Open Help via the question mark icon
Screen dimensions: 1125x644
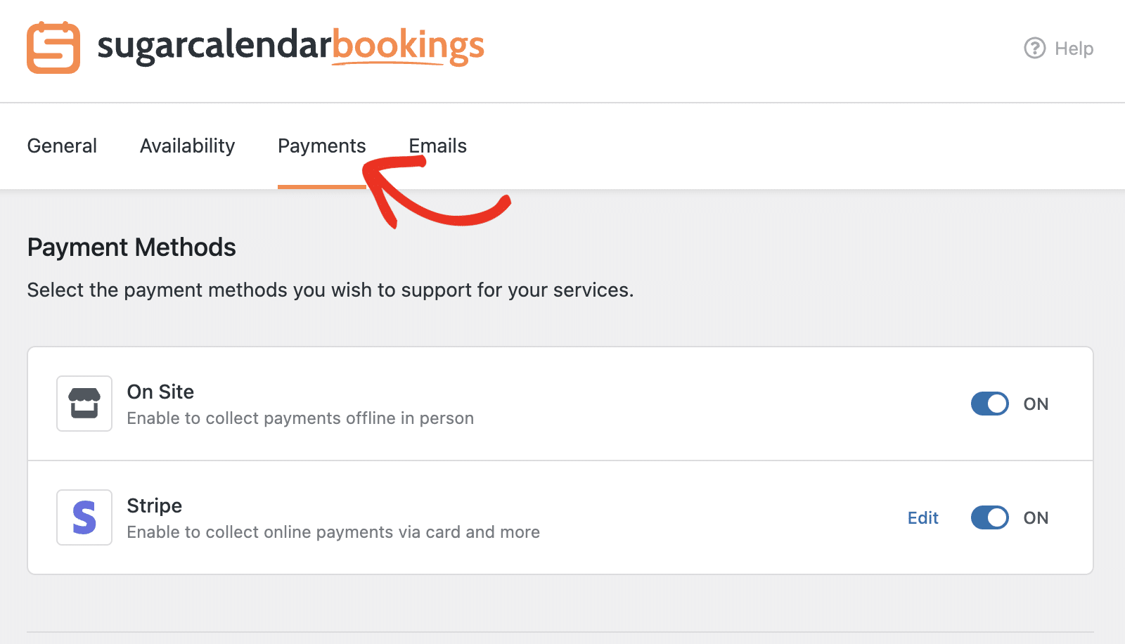[x=1034, y=49]
